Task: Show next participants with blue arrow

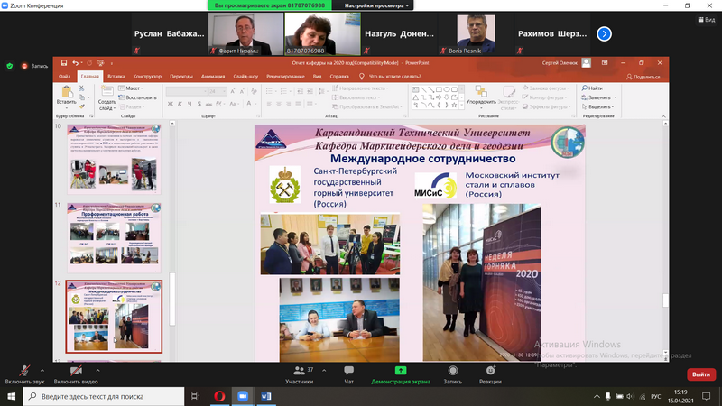Action: click(604, 33)
